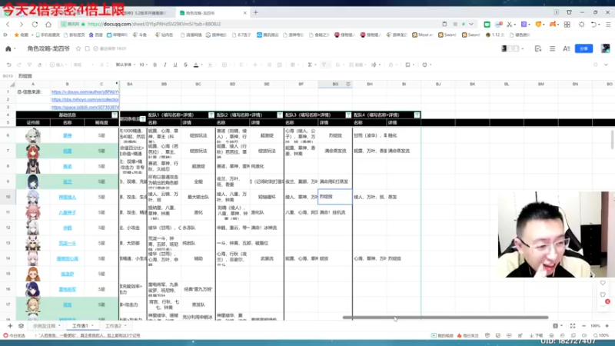
Task: Click zoom out minus at bottom right
Action: (583, 326)
